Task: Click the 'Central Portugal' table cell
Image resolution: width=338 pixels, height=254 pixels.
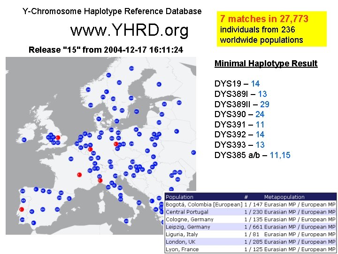Action: coord(187,212)
